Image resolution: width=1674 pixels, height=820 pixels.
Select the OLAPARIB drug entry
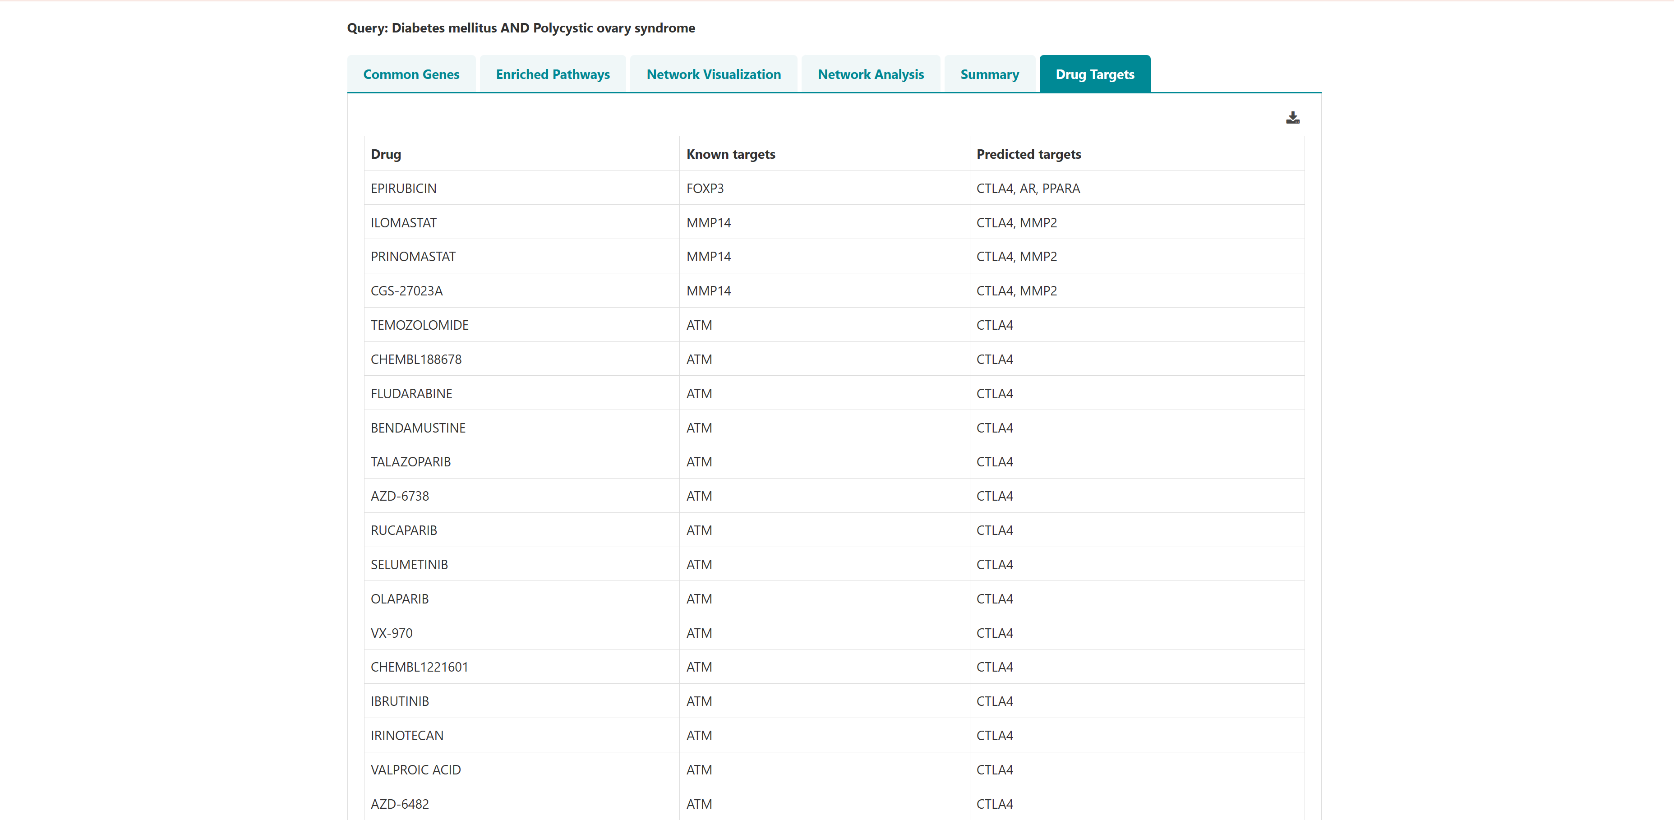click(x=400, y=599)
